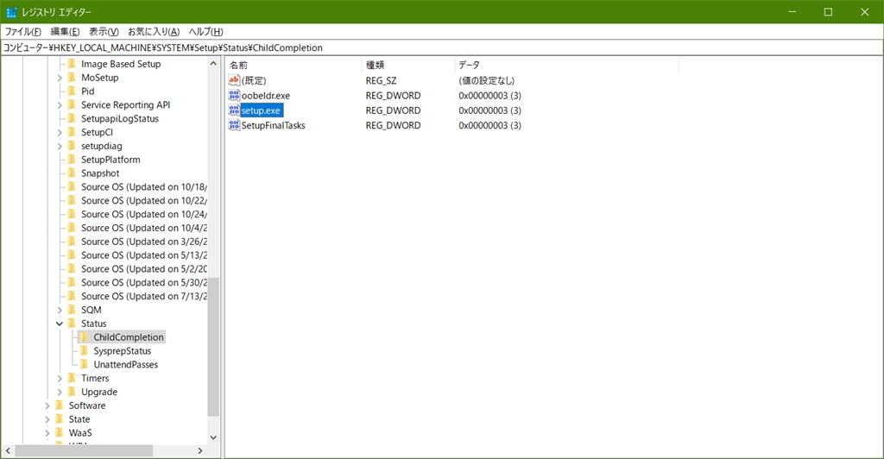The width and height of the screenshot is (884, 459).
Task: Expand the SQM key
Action: (60, 310)
